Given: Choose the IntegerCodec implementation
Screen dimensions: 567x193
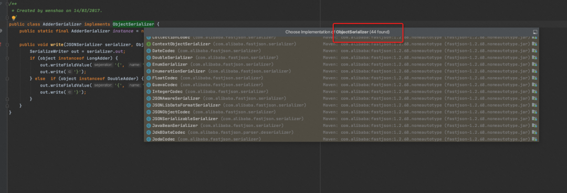Looking at the screenshot, I should pos(341,92).
